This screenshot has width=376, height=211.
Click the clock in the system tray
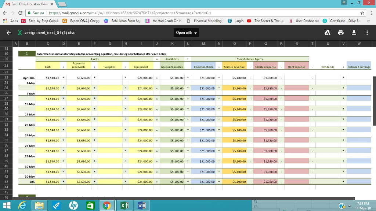(363, 206)
